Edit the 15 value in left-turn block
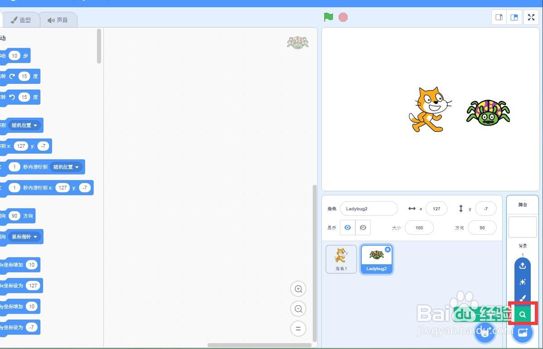The height and width of the screenshot is (349, 543). point(24,97)
